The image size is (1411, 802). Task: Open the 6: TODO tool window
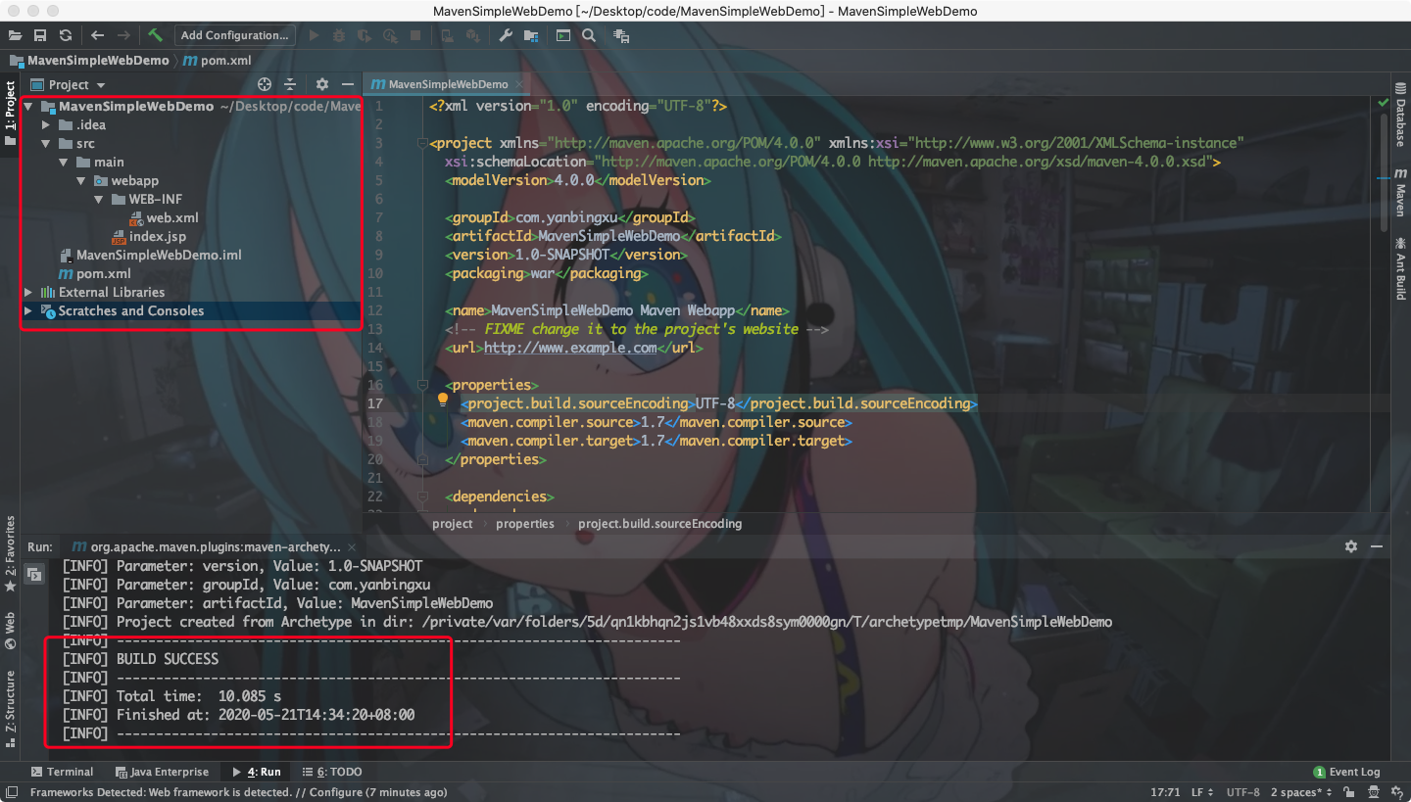click(x=332, y=772)
